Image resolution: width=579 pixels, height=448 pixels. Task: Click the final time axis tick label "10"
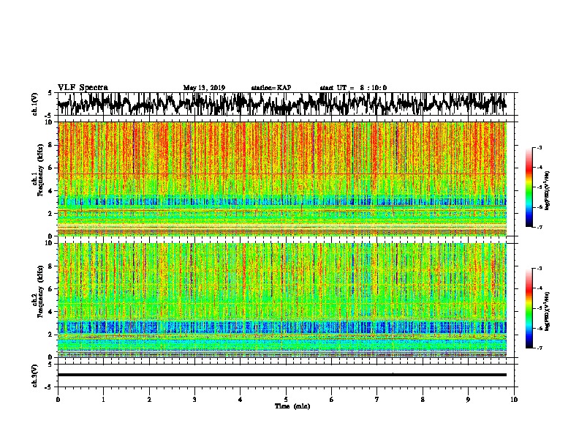(514, 400)
